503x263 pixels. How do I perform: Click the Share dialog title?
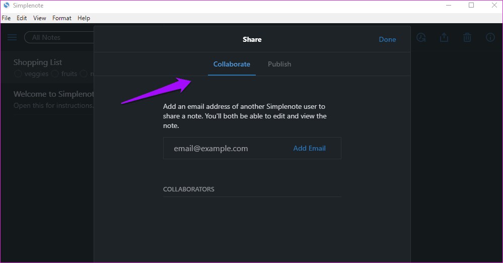point(252,39)
